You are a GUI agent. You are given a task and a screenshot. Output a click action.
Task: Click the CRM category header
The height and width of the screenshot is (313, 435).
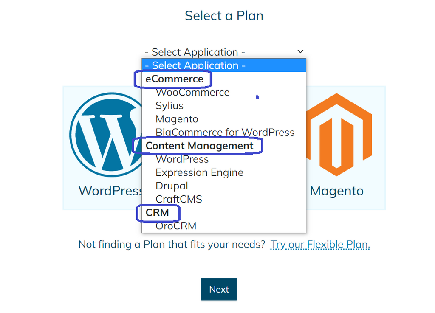pos(158,213)
